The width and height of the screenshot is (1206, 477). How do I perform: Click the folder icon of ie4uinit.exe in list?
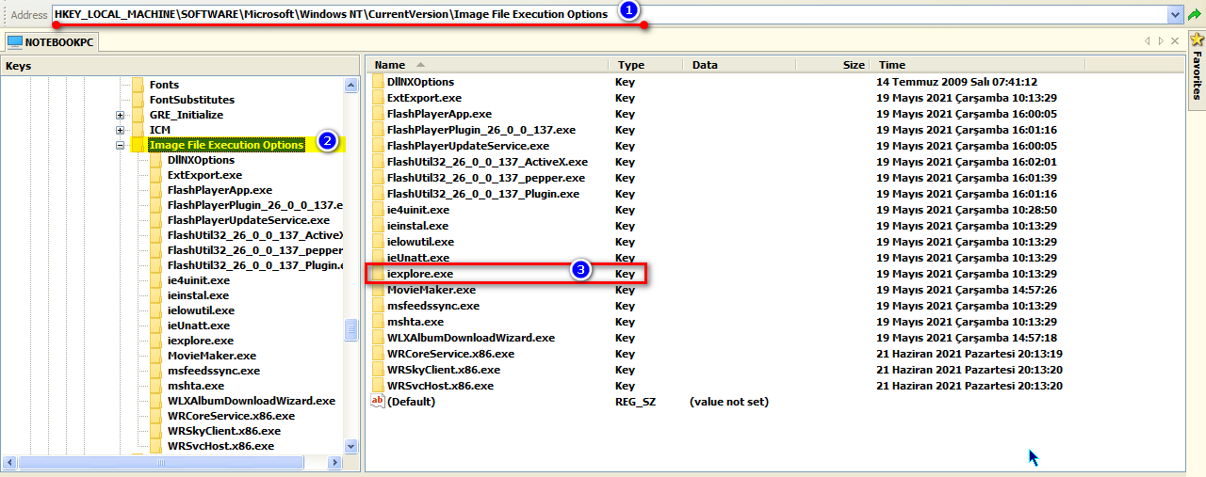[x=378, y=210]
